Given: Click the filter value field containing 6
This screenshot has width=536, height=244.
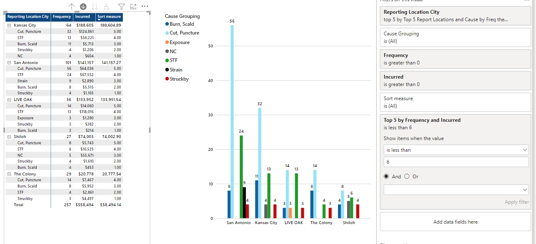Looking at the screenshot, I should [x=456, y=162].
